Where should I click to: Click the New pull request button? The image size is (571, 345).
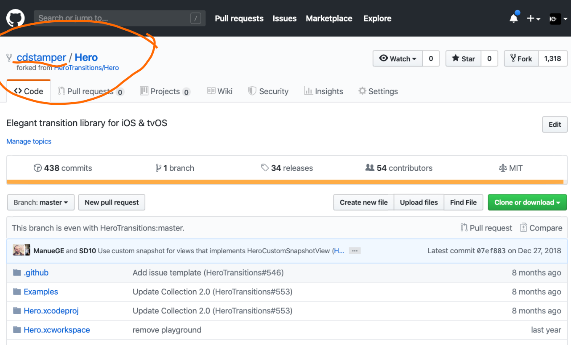point(111,202)
